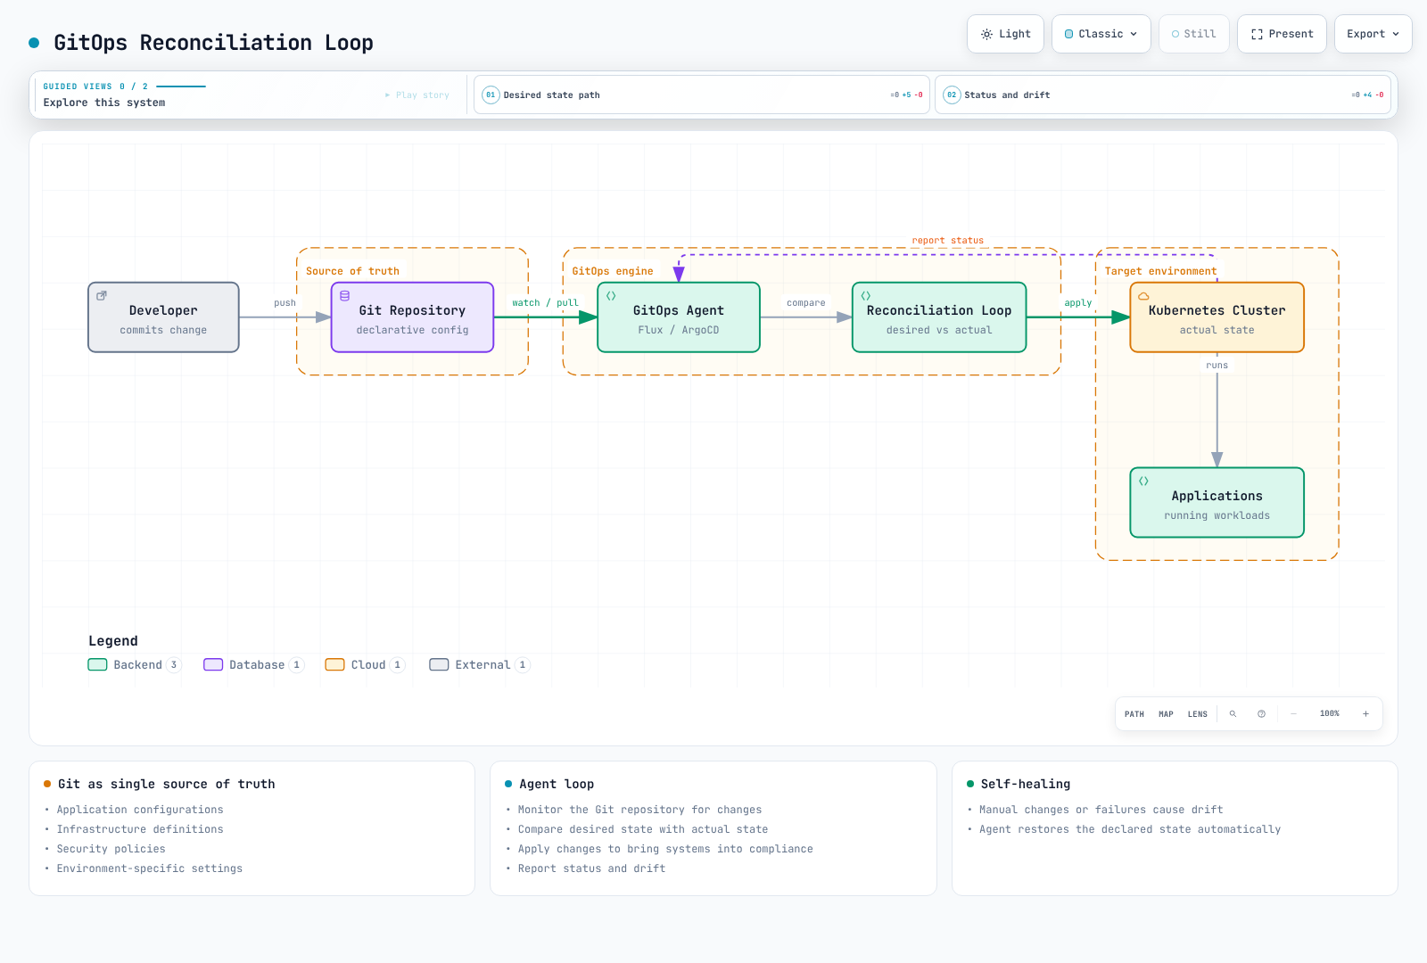Click database icon in Git Repository node
This screenshot has height=963, width=1427.
point(344,295)
